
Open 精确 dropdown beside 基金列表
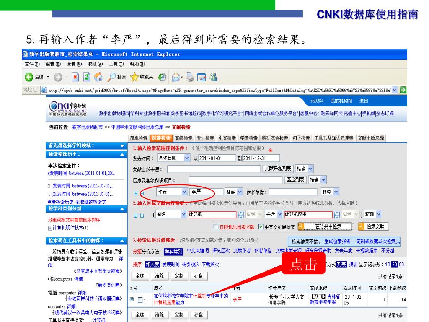317,179
